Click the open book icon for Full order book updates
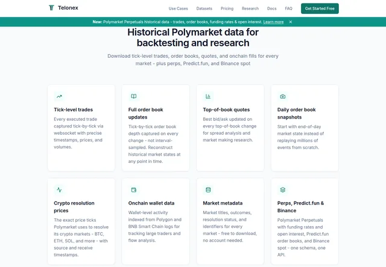The image size is (386, 267). (x=134, y=96)
